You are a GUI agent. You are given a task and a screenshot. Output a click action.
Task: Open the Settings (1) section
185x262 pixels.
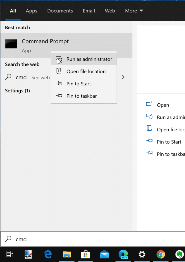coord(17,91)
